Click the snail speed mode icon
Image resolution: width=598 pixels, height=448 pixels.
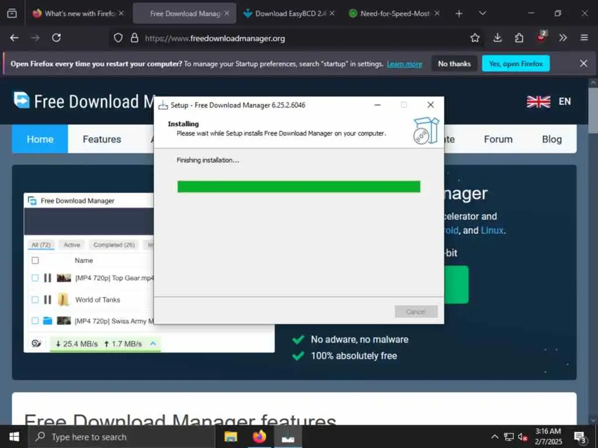(x=36, y=344)
